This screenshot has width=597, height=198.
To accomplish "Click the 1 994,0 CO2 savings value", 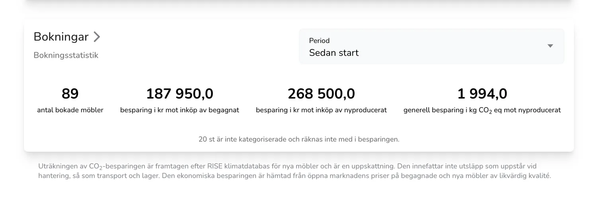I will (482, 94).
